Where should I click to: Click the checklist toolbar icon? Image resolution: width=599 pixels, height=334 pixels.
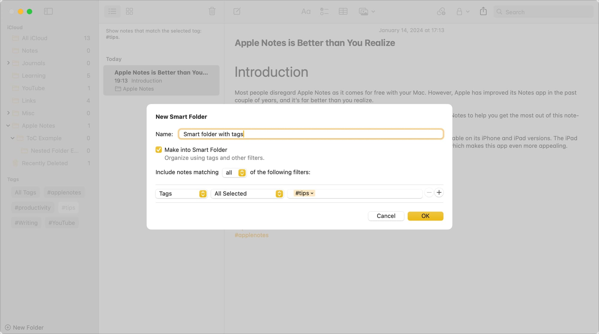[x=324, y=11]
